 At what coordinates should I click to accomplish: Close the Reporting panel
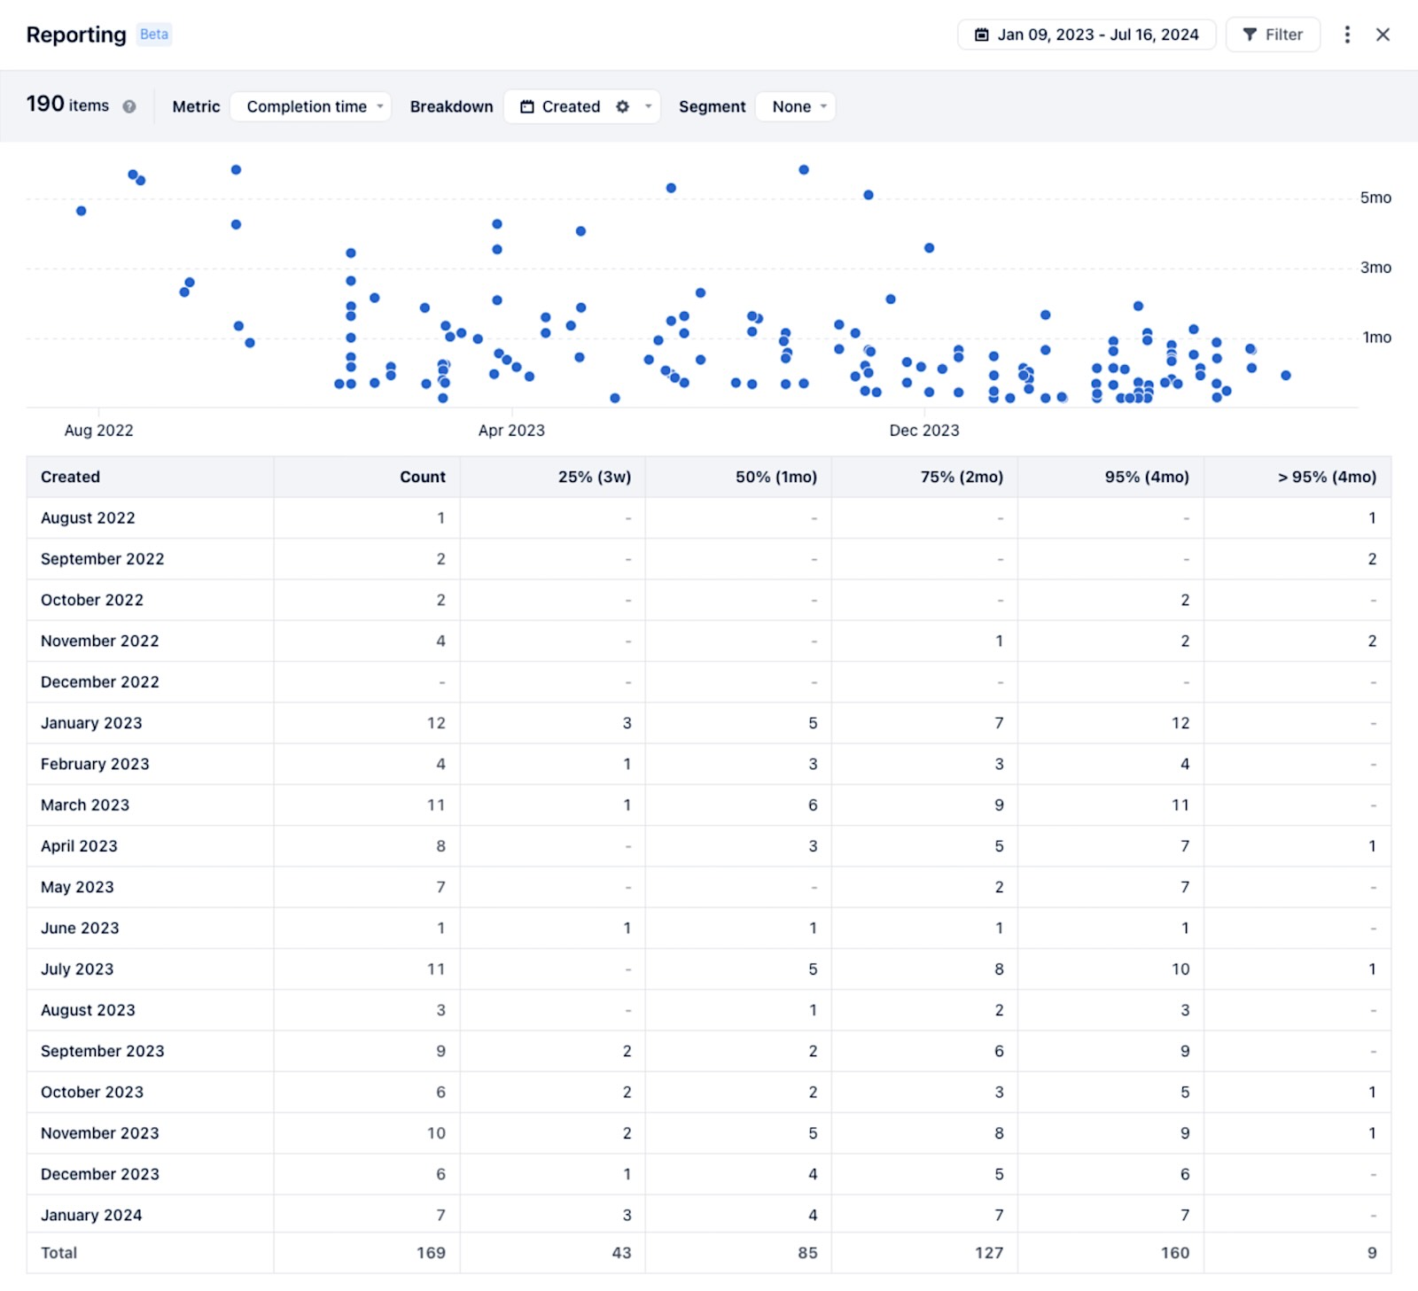click(1382, 35)
